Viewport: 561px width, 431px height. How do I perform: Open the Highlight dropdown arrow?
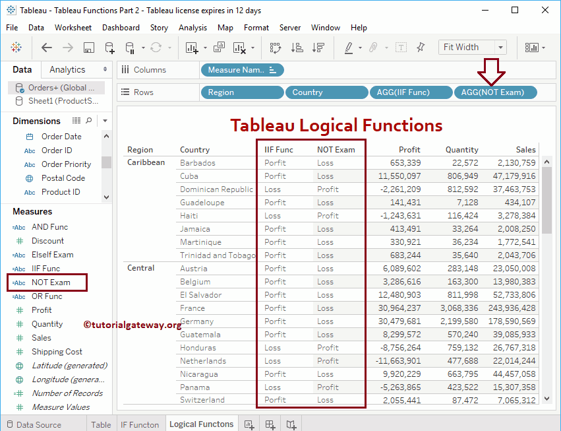click(360, 48)
